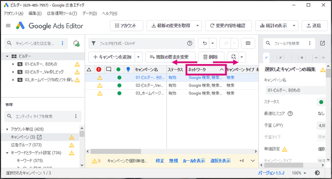Viewport: 332px width, 179px height.
Task: Sort by the comment column header
Action: click(109, 69)
